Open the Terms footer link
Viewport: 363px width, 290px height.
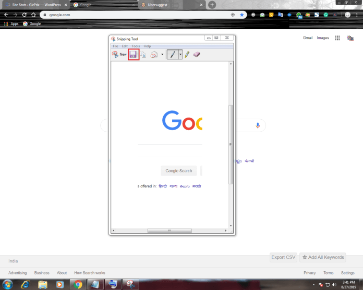click(x=328, y=273)
